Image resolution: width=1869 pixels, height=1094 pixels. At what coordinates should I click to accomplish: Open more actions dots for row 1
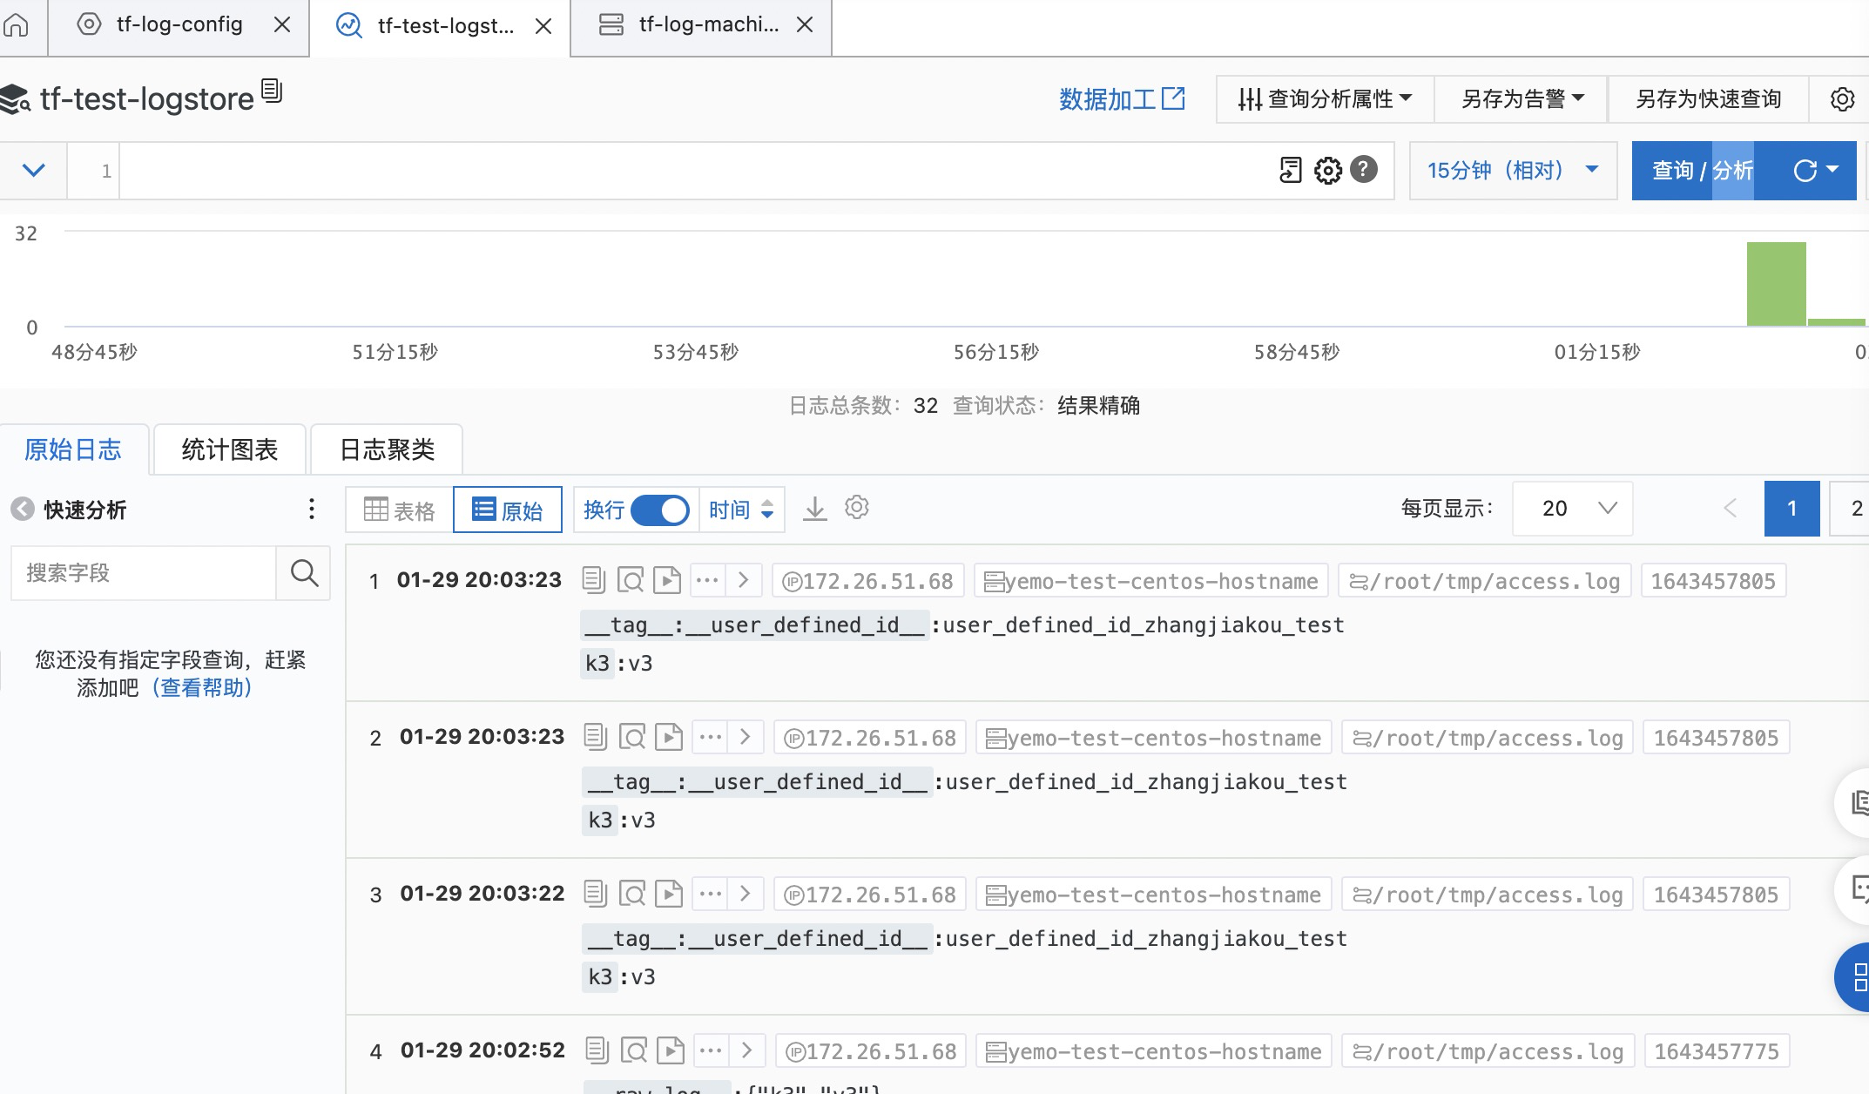707,580
